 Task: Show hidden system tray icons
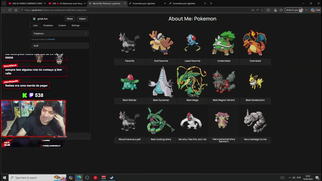point(290,178)
